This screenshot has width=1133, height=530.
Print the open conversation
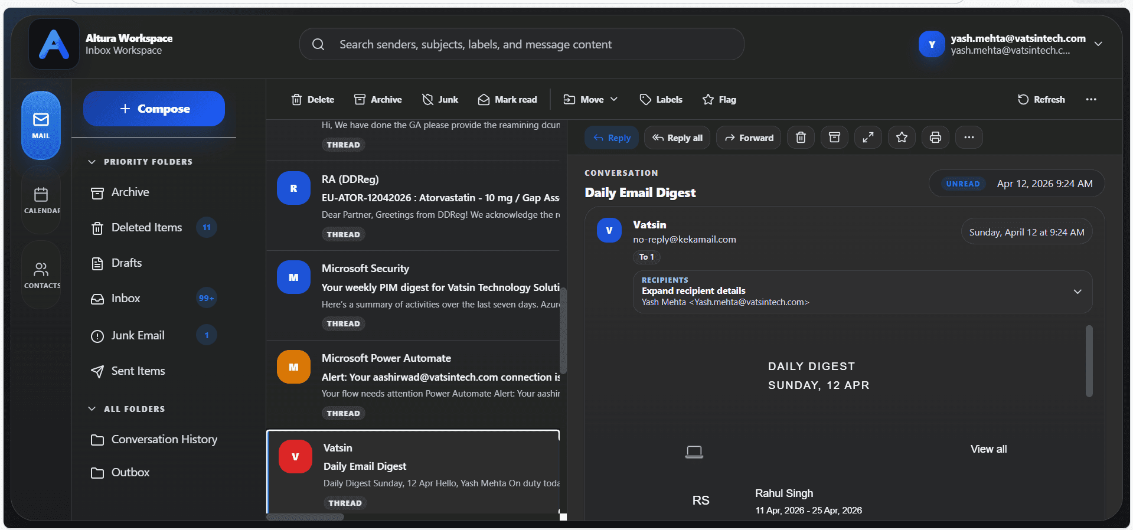[935, 138]
